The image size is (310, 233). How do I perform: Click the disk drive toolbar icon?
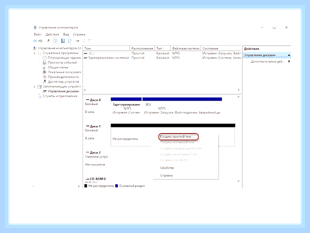pos(77,41)
